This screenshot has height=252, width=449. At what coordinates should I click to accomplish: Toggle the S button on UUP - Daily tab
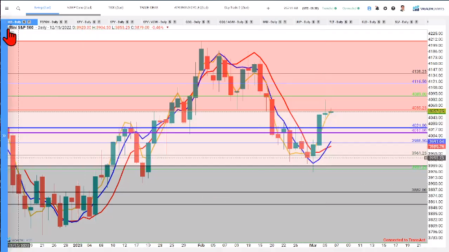313,22
